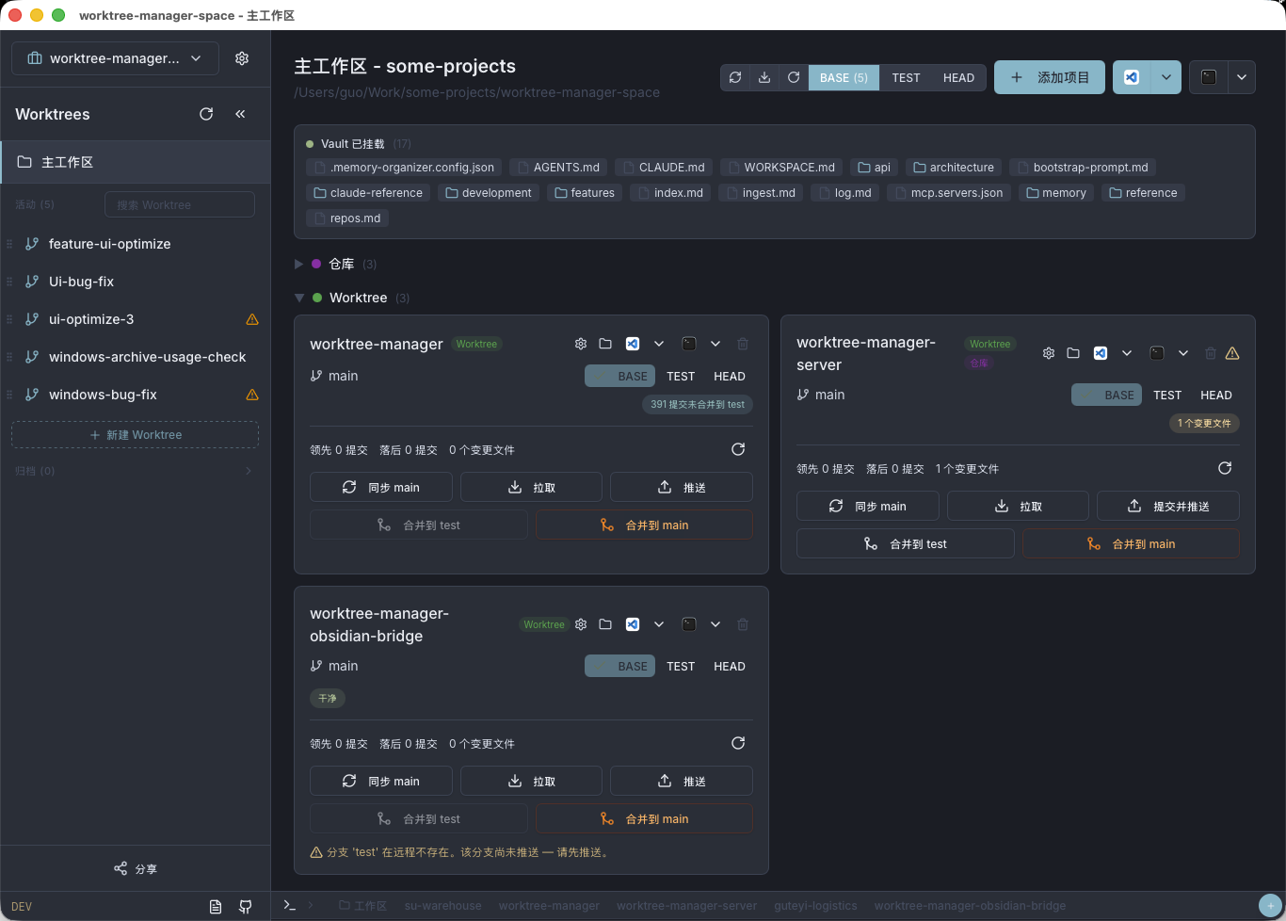
Task: Set worktree-manager-server card to HEAD
Action: [1216, 395]
